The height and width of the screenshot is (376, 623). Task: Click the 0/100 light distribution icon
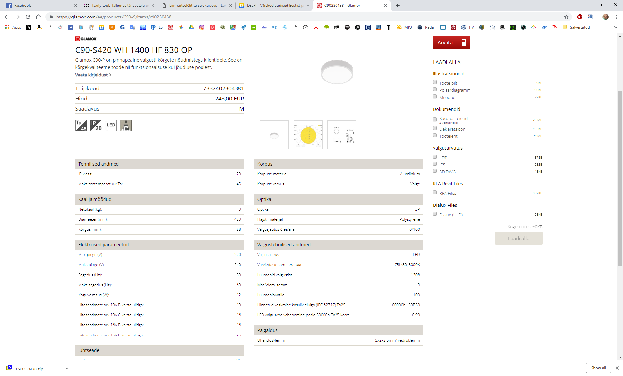[126, 125]
